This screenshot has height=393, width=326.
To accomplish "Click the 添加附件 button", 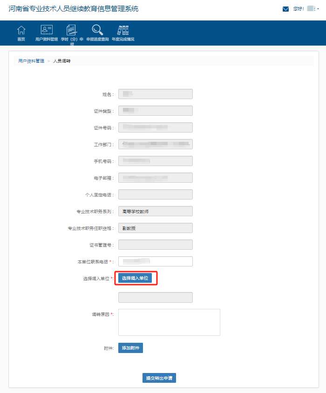I will click(x=130, y=348).
